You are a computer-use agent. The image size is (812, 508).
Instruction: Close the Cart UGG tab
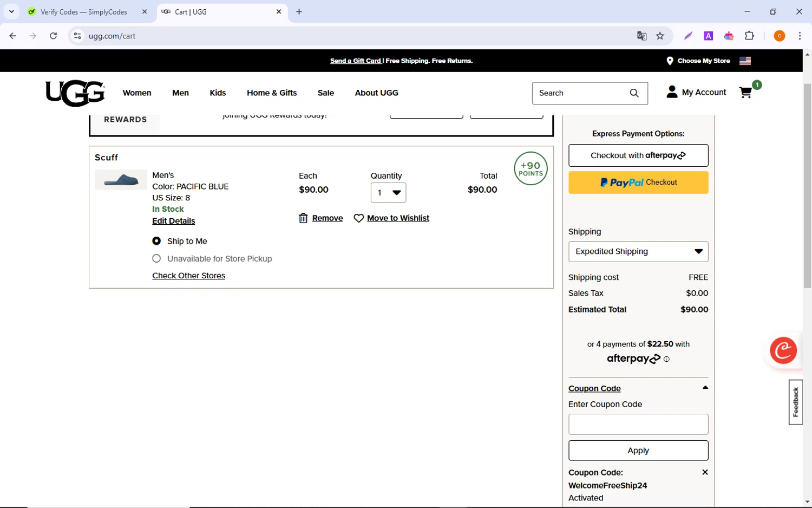coord(279,11)
